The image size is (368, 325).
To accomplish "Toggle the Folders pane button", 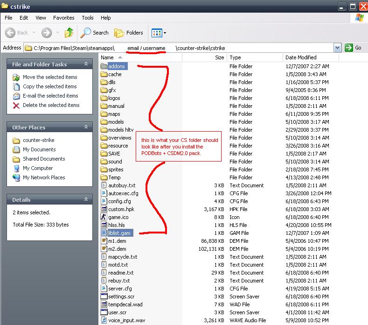I will pos(129,33).
